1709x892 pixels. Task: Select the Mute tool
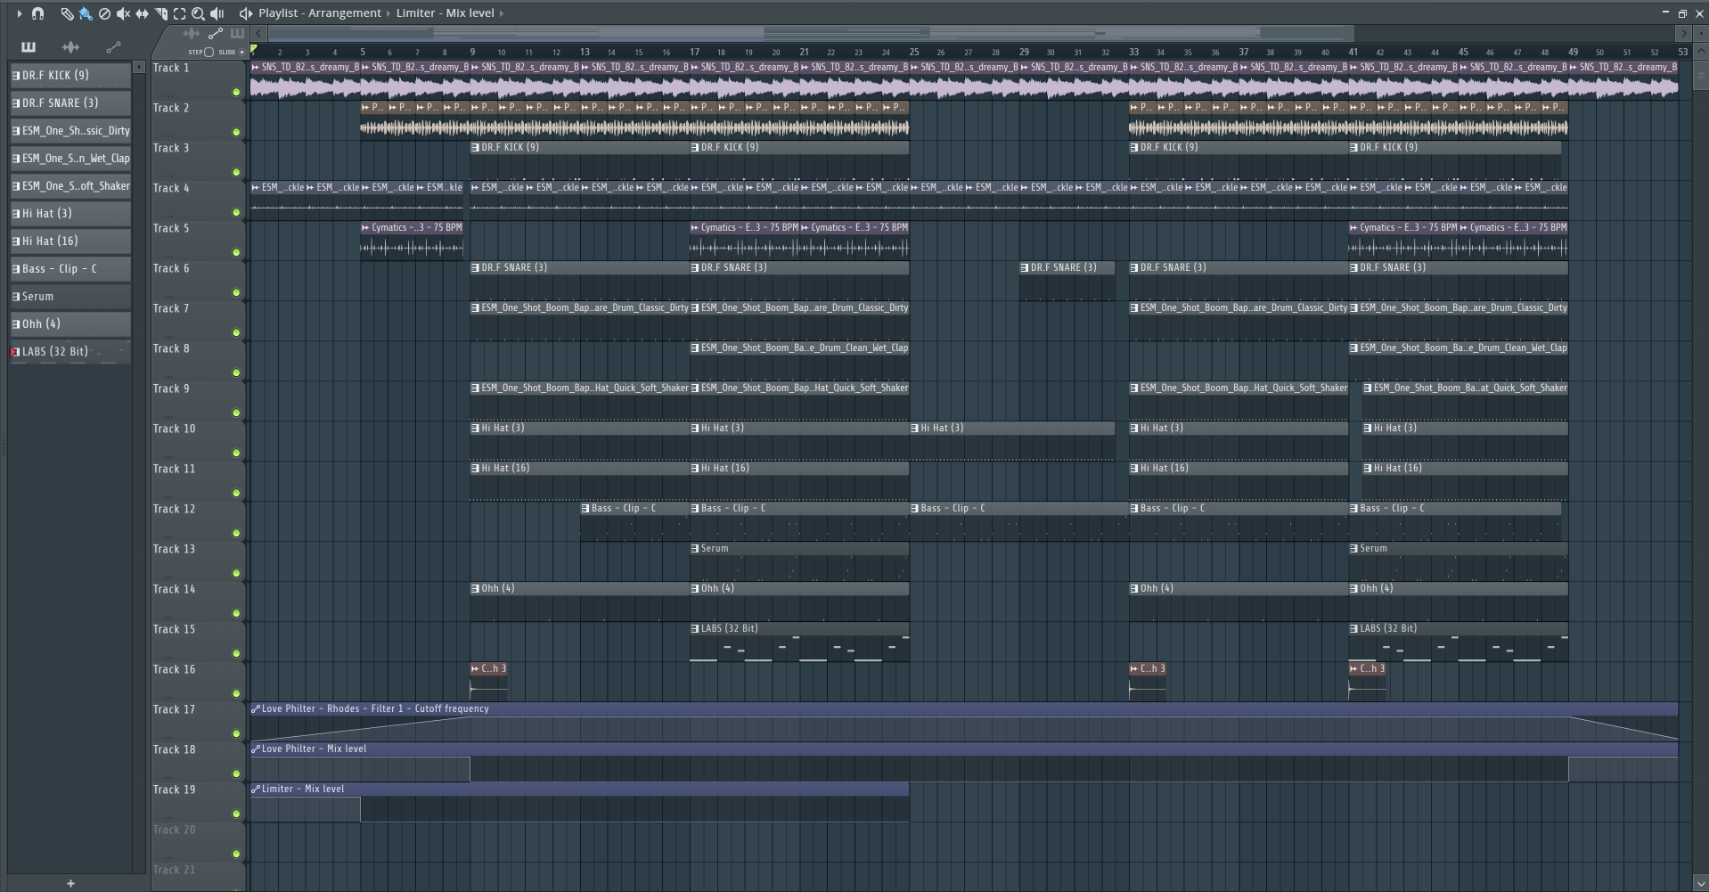[x=123, y=13]
